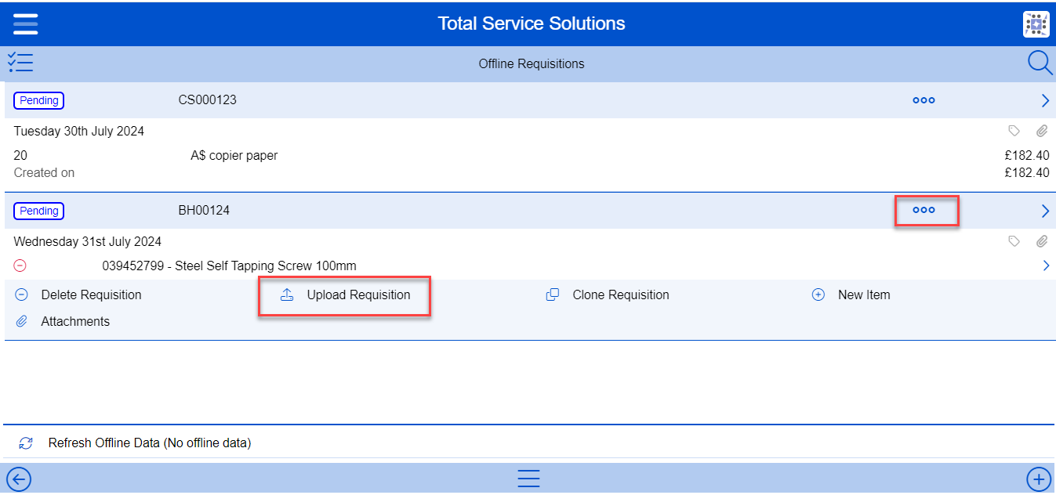Add a new requisition with the plus button
Screen dimensions: 1056x495
point(1039,479)
